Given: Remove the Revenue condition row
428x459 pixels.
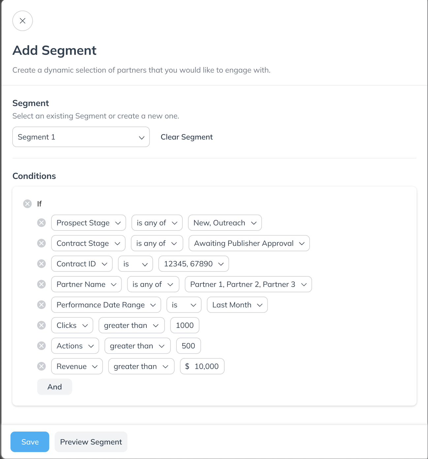Looking at the screenshot, I should pos(42,366).
